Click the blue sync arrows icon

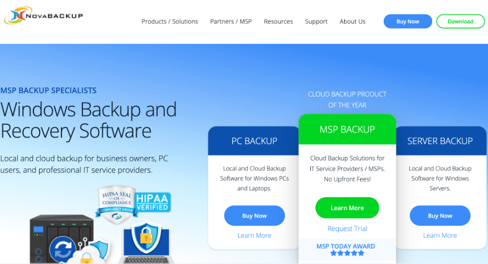(62, 250)
